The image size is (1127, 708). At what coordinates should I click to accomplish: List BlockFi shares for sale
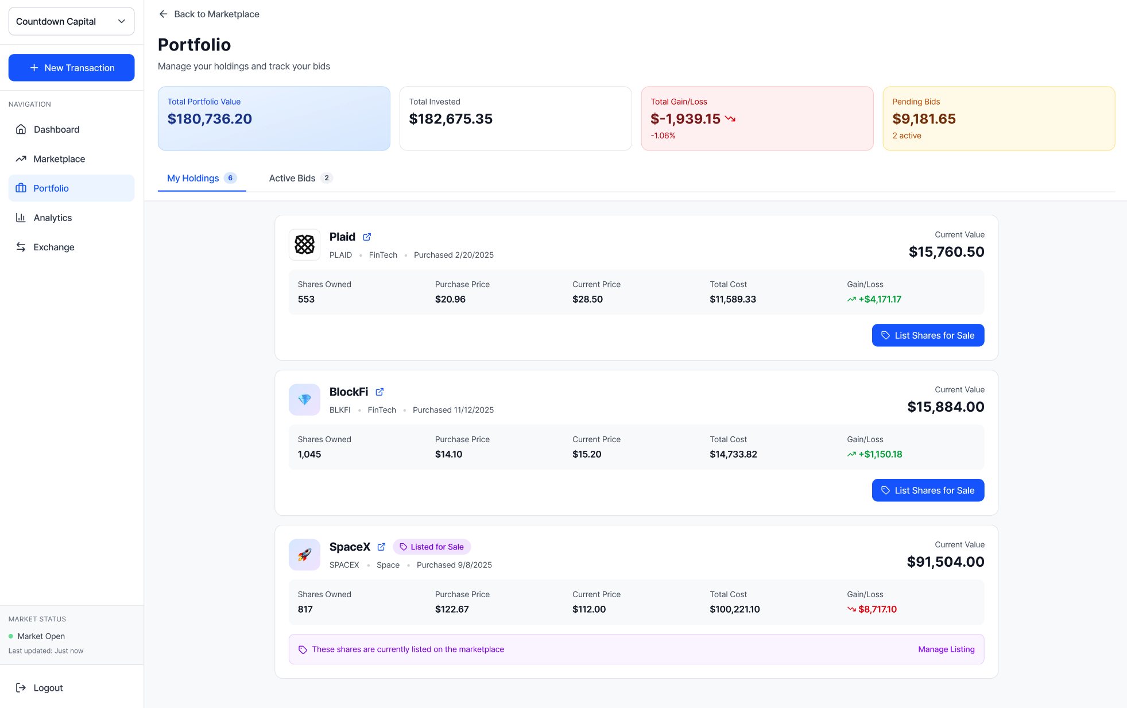click(x=928, y=490)
